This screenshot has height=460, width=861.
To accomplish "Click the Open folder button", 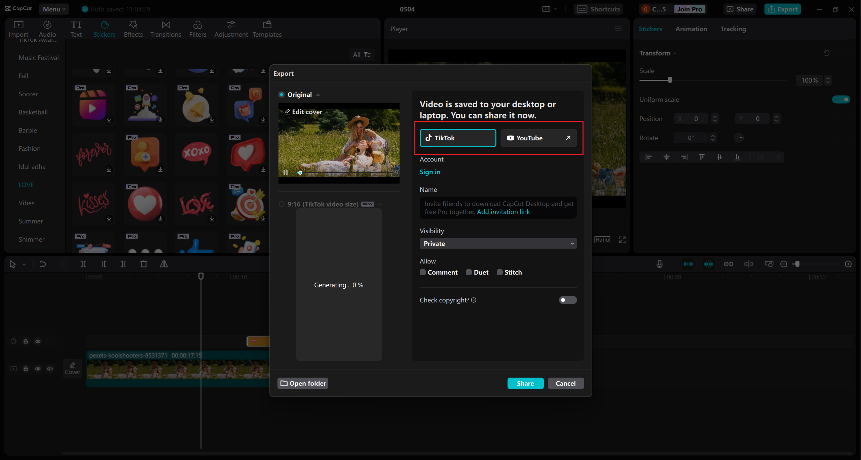I will tap(303, 383).
